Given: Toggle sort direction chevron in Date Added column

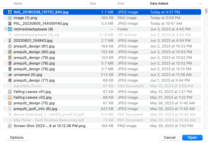Looking at the screenshot, I should click(200, 4).
